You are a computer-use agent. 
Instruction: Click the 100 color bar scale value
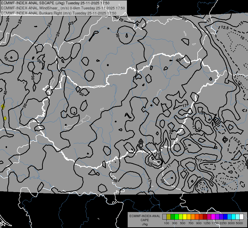[166, 223]
